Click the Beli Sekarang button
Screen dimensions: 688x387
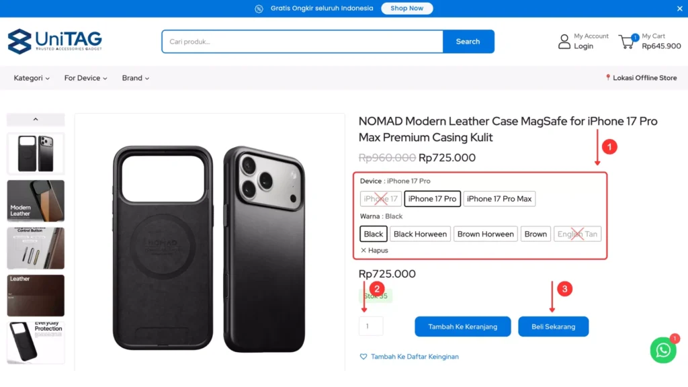point(553,327)
